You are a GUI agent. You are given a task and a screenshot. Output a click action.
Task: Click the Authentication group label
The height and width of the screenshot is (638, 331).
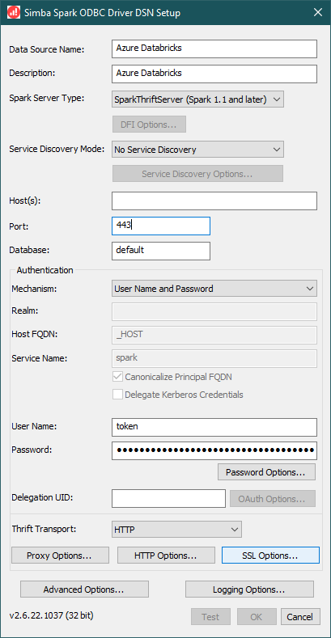[45, 270]
